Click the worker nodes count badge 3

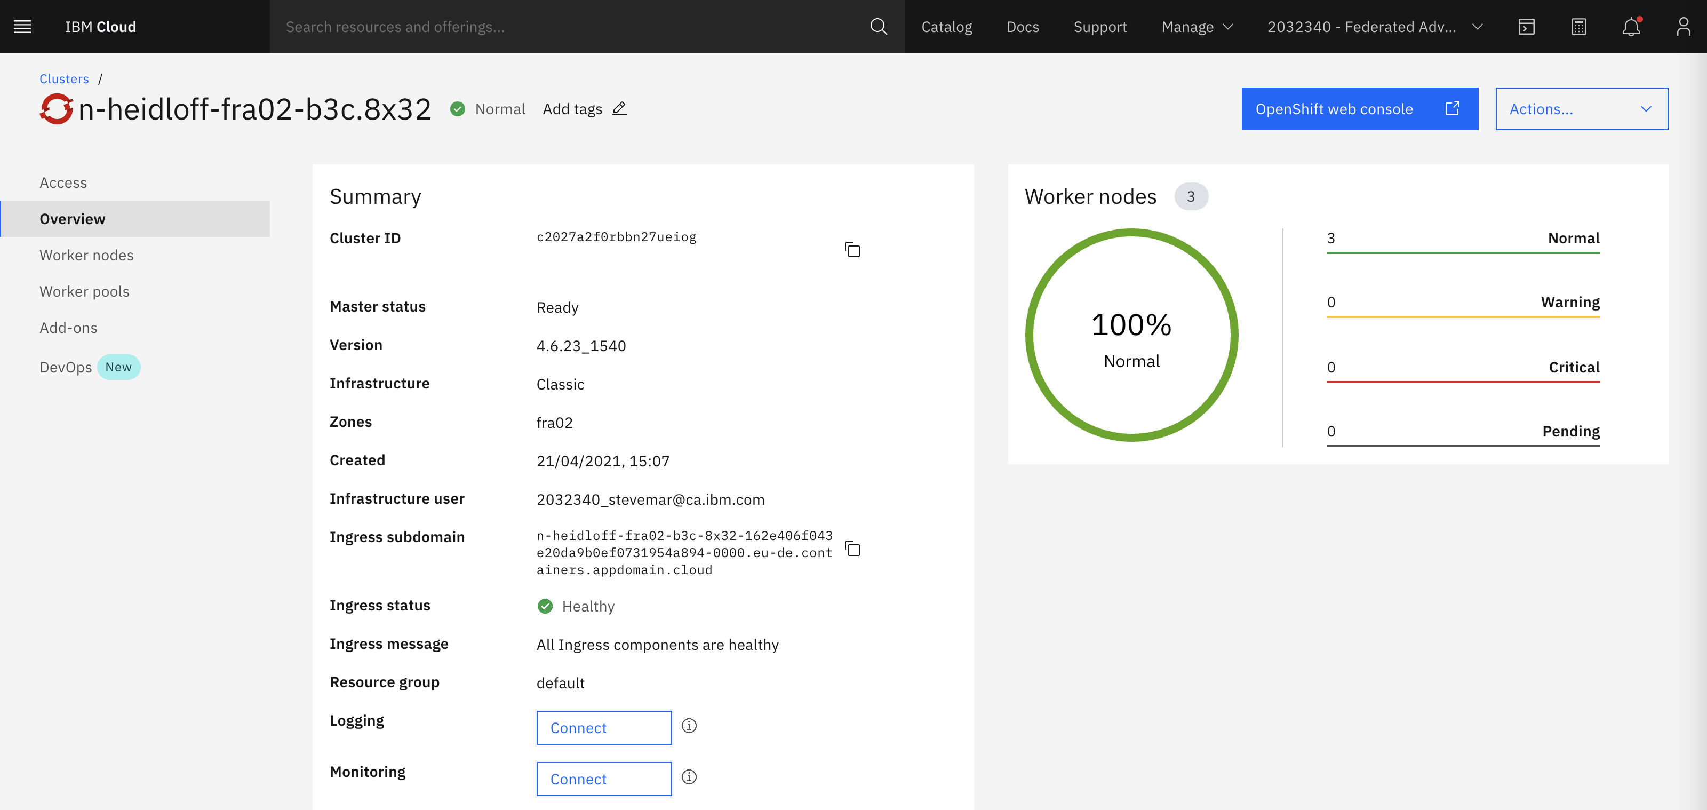[x=1191, y=196]
